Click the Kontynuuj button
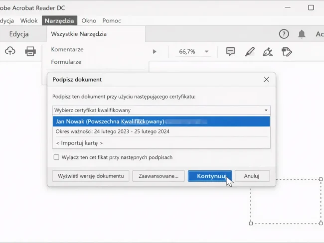 click(210, 176)
